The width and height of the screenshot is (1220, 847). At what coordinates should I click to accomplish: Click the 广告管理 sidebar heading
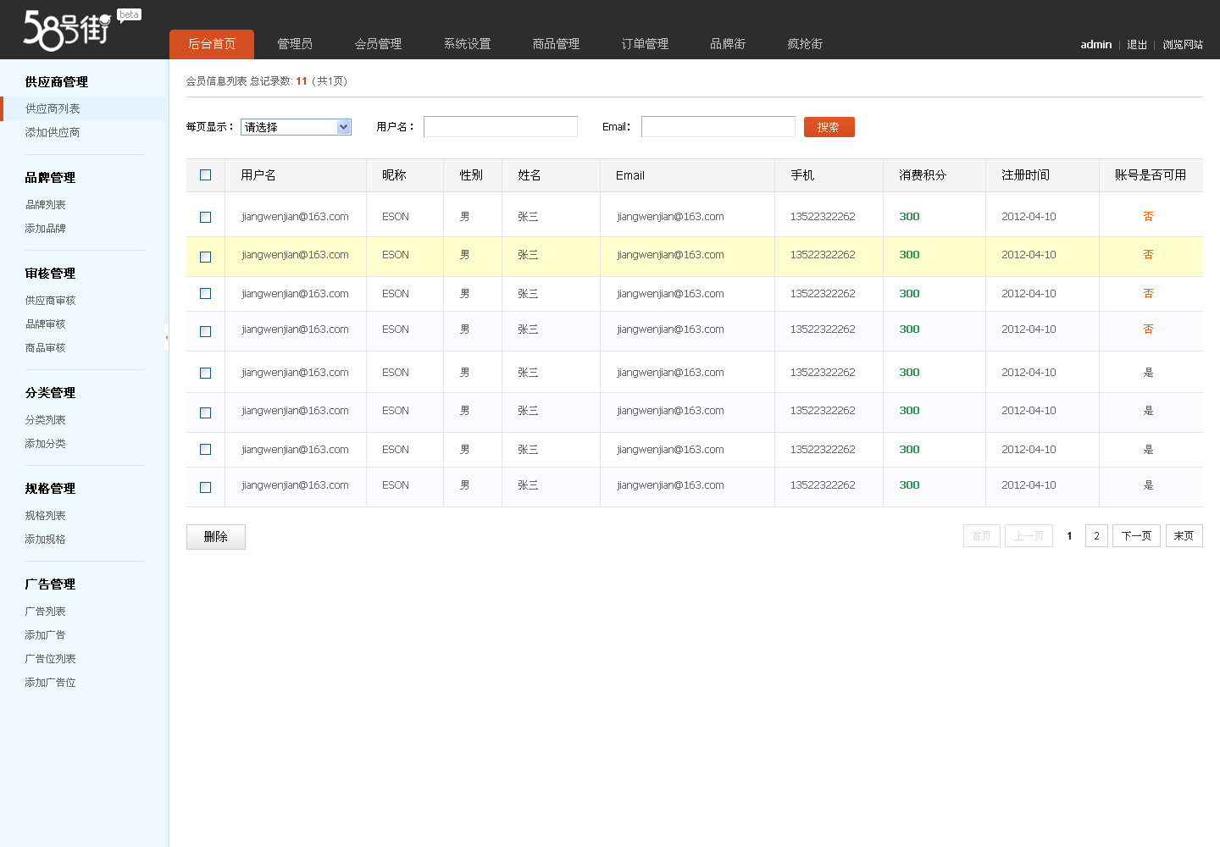pos(51,584)
